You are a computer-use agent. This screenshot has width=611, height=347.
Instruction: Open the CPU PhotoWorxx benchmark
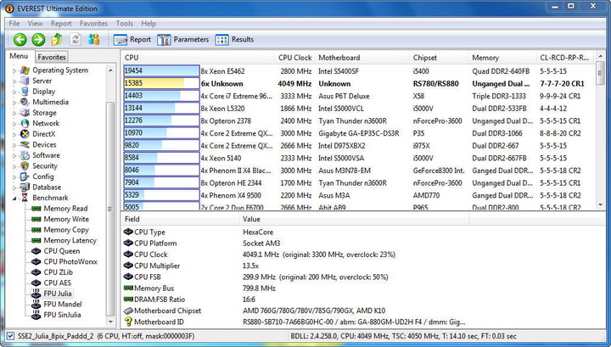(70, 261)
